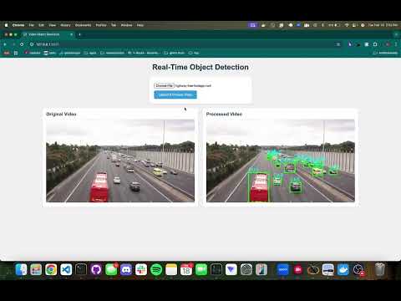Open the Help menu

[140, 25]
